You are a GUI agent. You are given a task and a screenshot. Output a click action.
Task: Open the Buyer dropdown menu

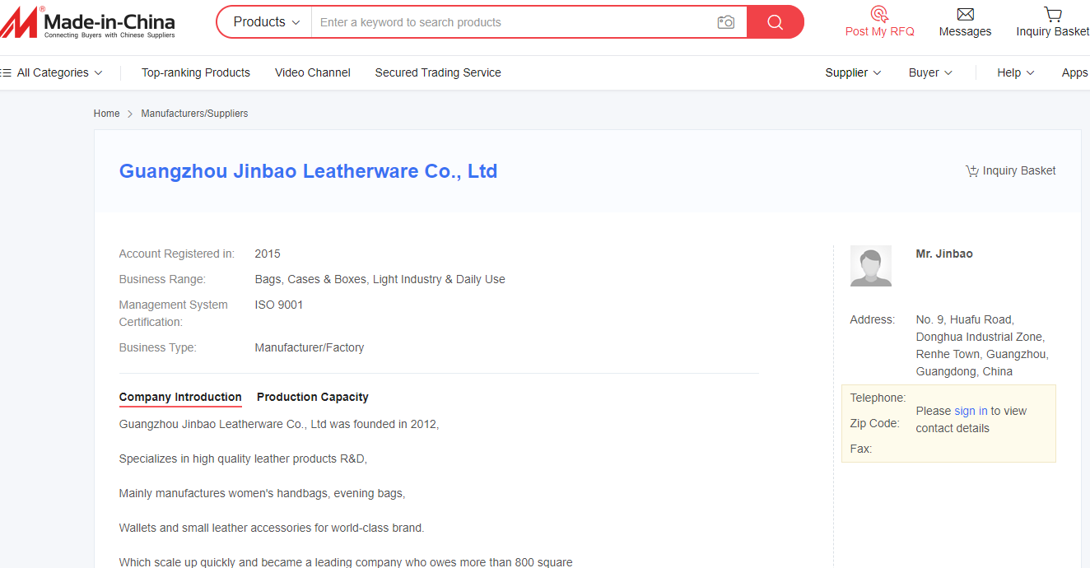[930, 72]
